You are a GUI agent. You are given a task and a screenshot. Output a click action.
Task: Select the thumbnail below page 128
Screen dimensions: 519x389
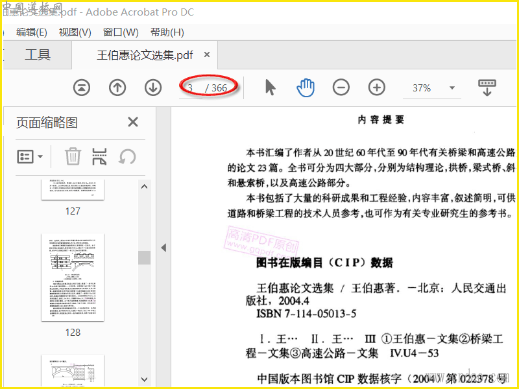[73, 371]
